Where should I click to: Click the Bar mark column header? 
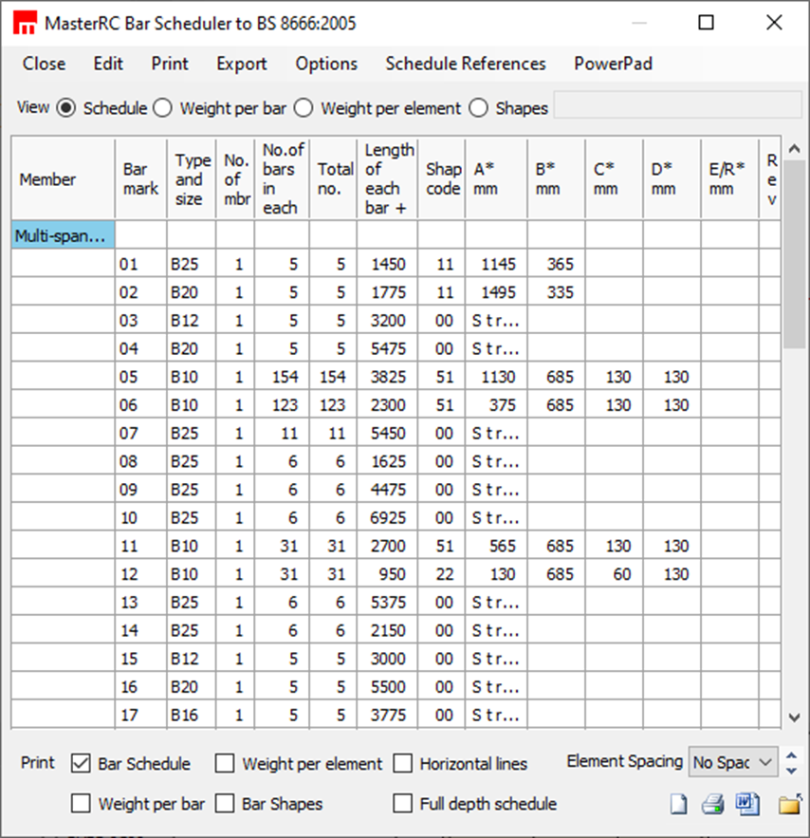141,179
